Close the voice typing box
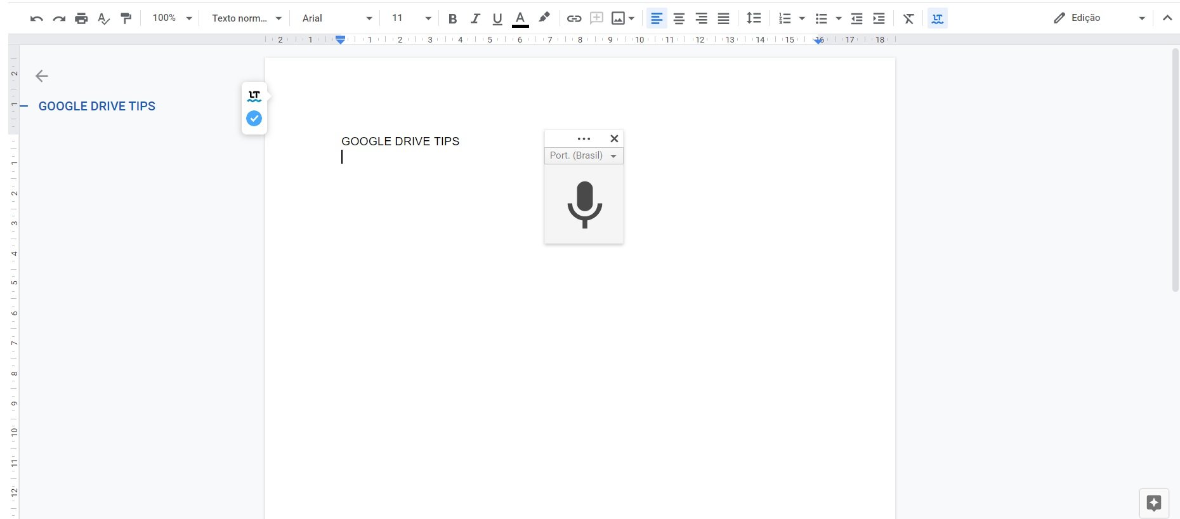The height and width of the screenshot is (519, 1180). click(x=614, y=138)
